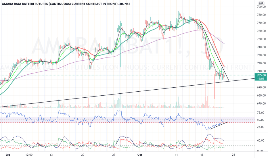This screenshot has width=268, height=158.
Task: Click the 12:00 time axis label
Action: pyautogui.click(x=29, y=155)
